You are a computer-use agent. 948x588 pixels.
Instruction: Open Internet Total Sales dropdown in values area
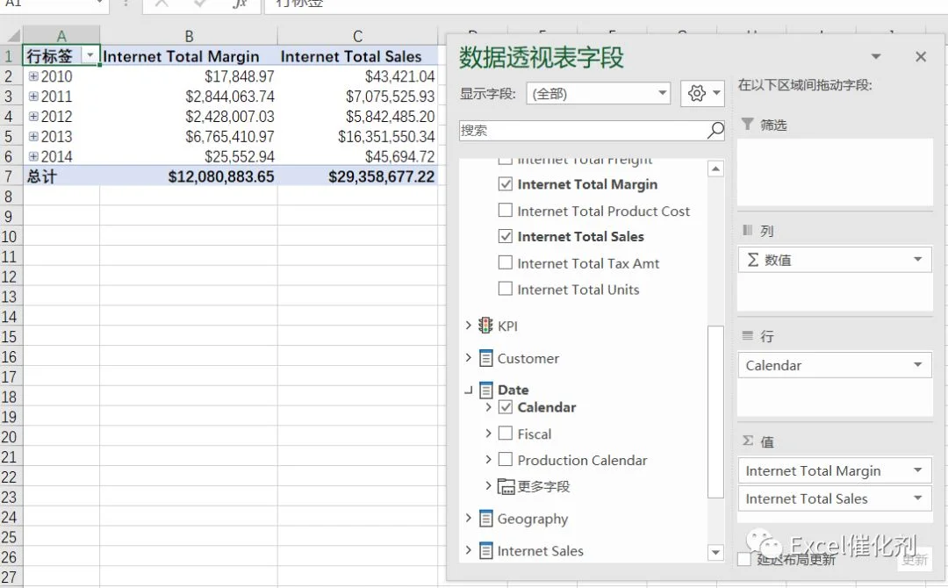coord(918,498)
